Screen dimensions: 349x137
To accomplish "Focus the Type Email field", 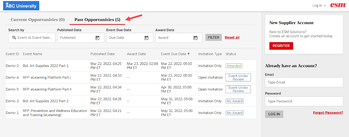I will coord(304,82).
